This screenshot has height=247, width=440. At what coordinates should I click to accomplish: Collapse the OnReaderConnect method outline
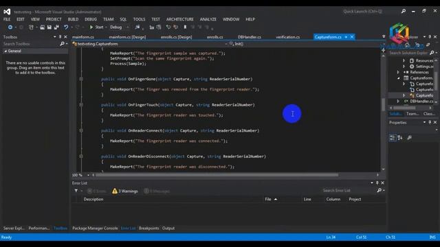(x=81, y=130)
